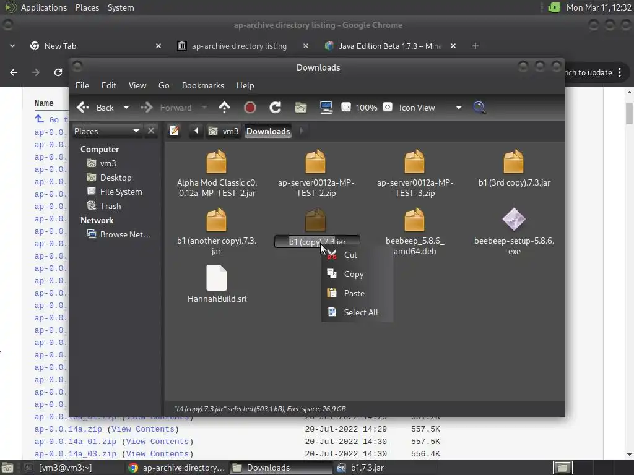Select b1 (3rd copy).7.3.jar icon
634x475 pixels.
pos(513,161)
